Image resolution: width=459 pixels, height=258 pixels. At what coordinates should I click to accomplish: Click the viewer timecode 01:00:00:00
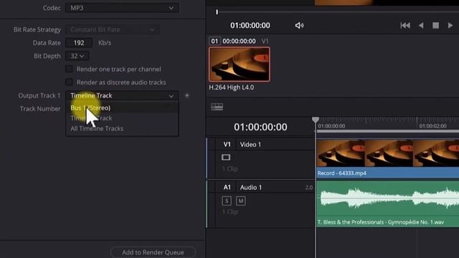tap(250, 26)
